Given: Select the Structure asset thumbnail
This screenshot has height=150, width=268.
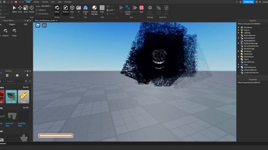Looking at the screenshot, I should 11,97.
